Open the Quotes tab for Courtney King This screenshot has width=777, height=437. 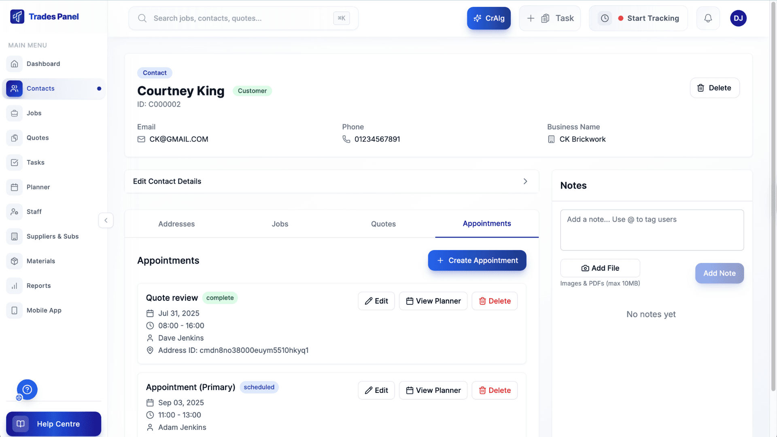pos(383,224)
